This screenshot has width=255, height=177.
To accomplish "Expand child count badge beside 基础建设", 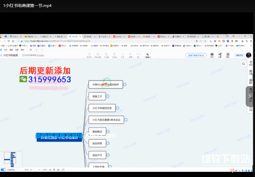I will pyautogui.click(x=108, y=131).
